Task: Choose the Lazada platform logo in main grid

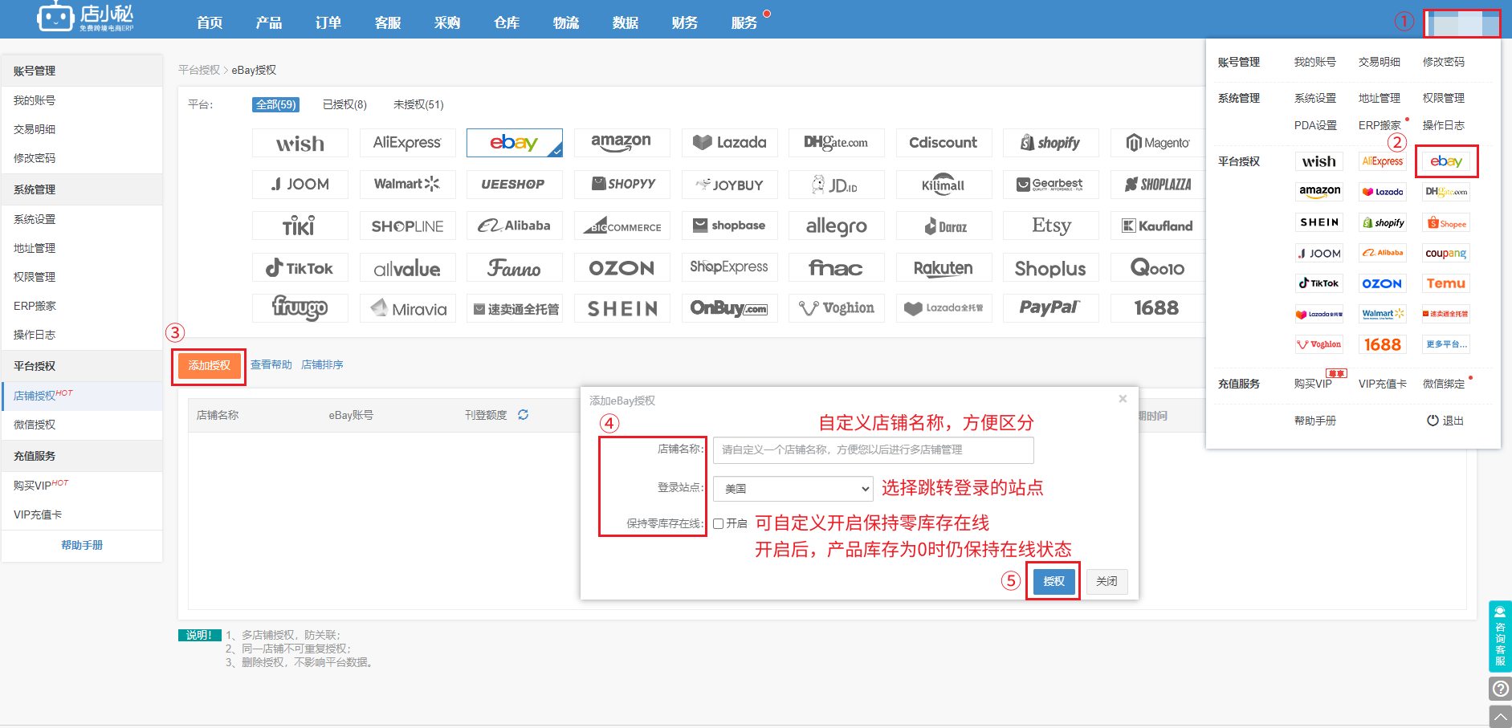Action: [729, 143]
